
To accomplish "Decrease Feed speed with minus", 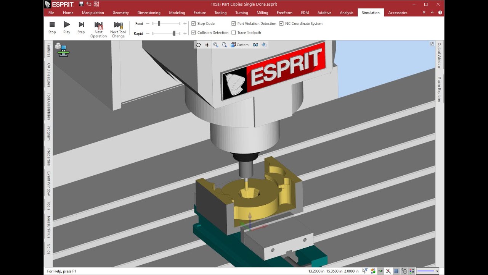I will click(x=148, y=24).
